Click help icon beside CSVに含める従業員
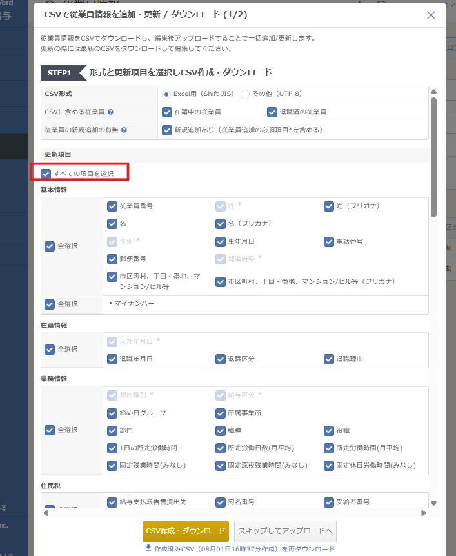Screen dimensions: 456x556 coord(110,112)
